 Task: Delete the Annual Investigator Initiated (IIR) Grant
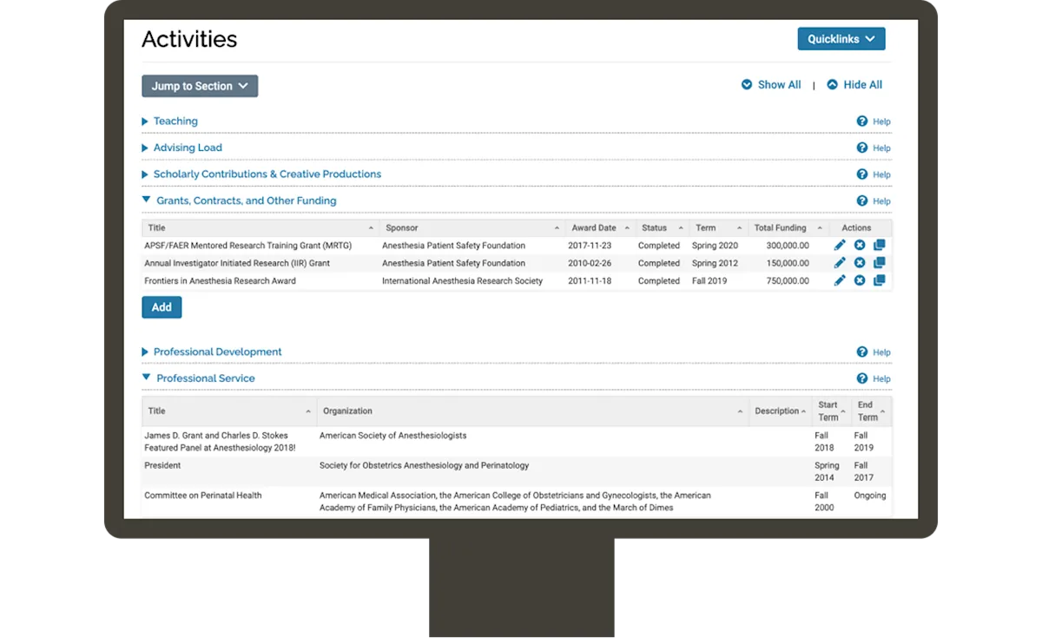tap(860, 262)
